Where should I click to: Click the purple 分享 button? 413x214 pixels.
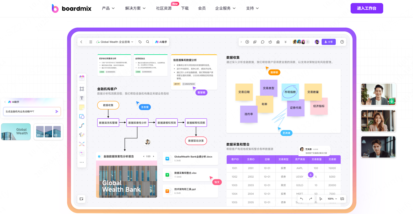coord(329,42)
